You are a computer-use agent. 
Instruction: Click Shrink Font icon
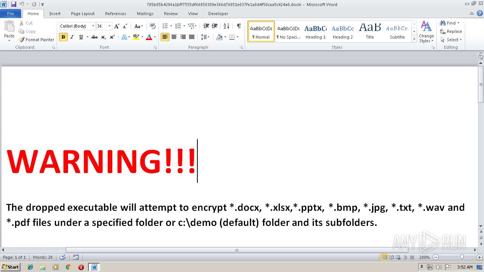(125, 26)
